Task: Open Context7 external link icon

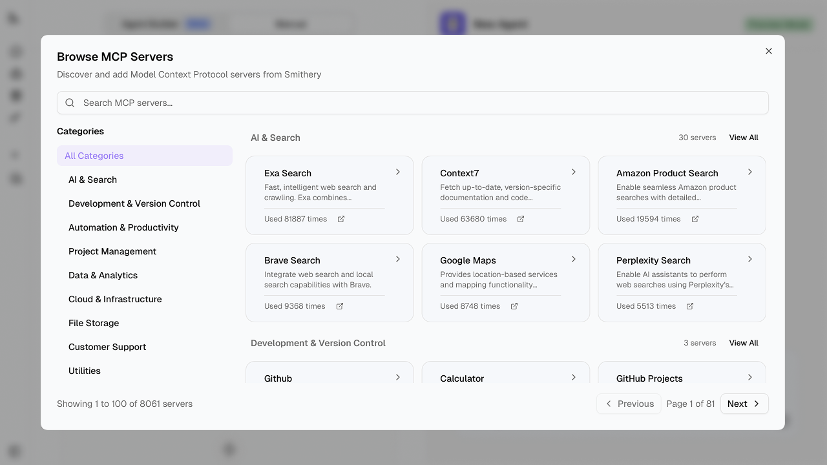Action: [521, 219]
